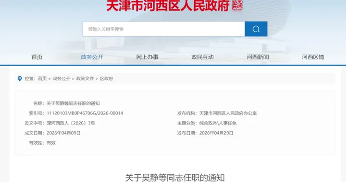Select the 成文日期 value 2026年04月09日
The image size is (346, 182).
click(x=63, y=133)
